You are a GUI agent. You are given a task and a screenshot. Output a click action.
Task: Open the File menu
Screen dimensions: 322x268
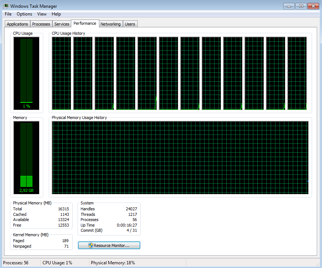8,14
